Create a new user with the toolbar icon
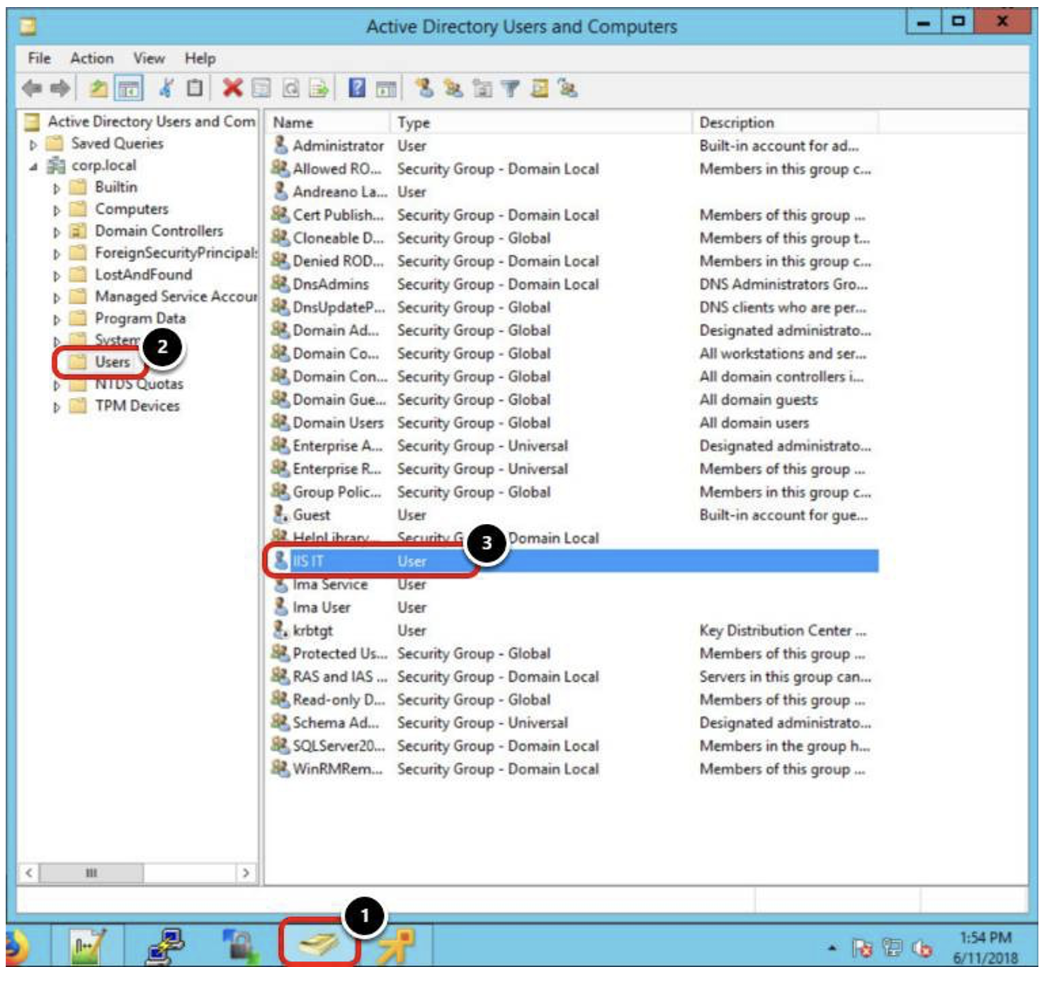1054x984 pixels. pos(424,88)
